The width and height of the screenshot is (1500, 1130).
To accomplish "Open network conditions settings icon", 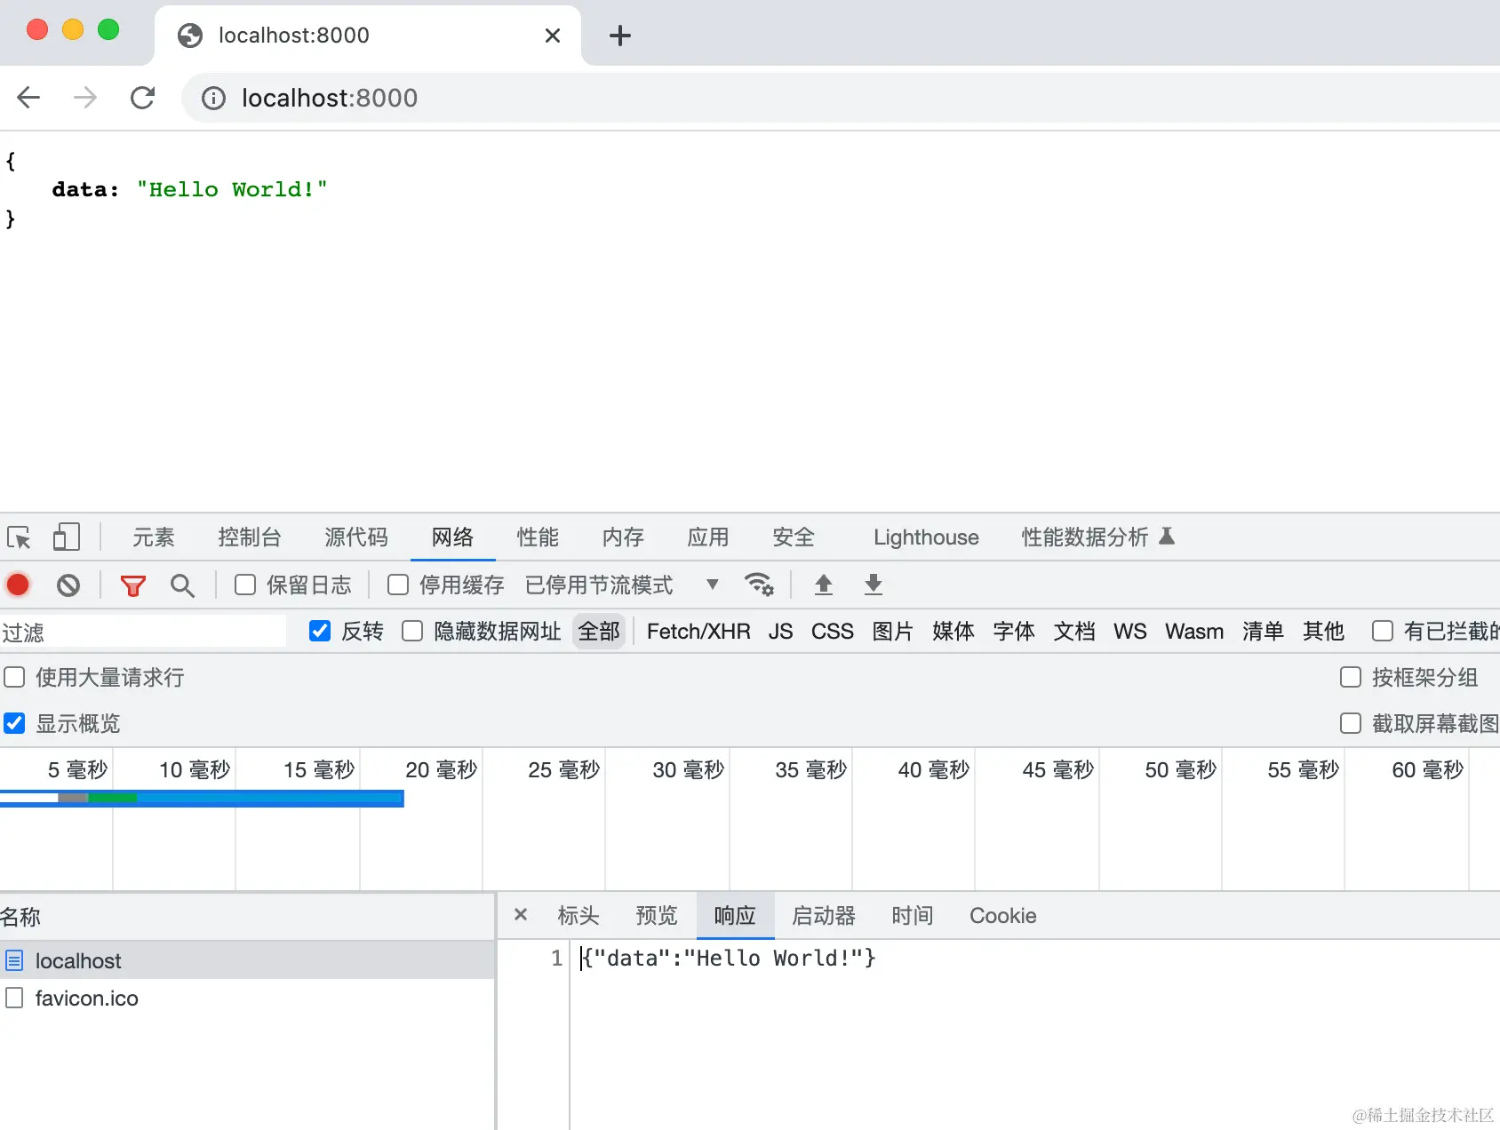I will [x=759, y=585].
